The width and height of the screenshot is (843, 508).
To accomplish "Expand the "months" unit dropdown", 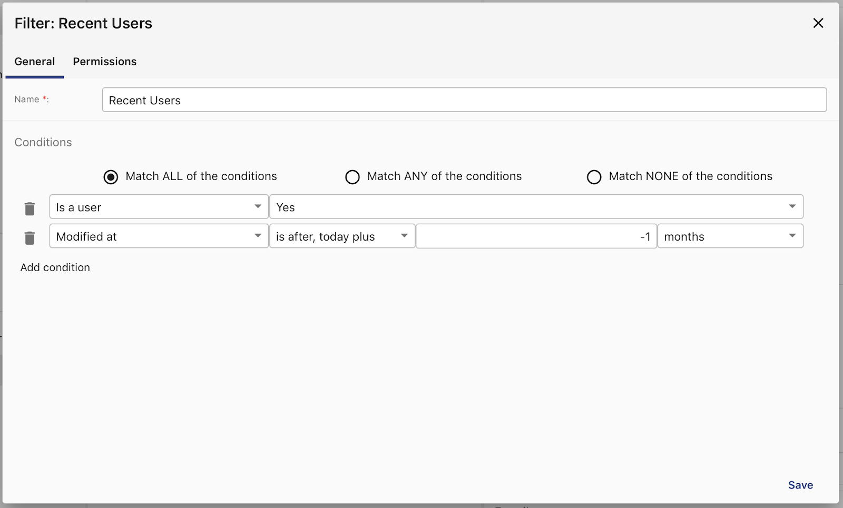I will click(x=730, y=236).
